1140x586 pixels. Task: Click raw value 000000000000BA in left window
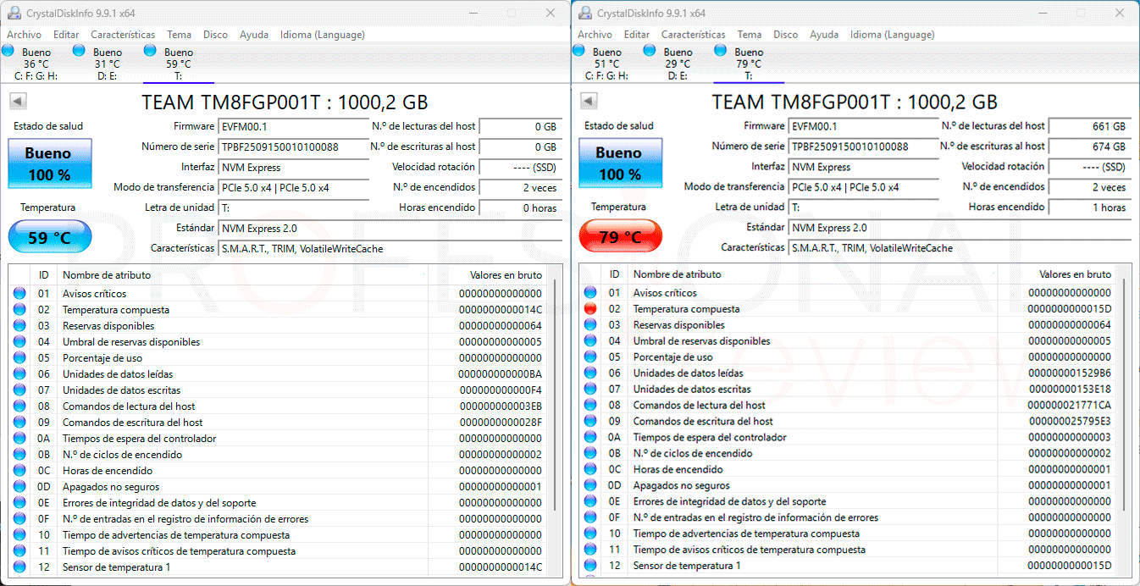point(500,374)
